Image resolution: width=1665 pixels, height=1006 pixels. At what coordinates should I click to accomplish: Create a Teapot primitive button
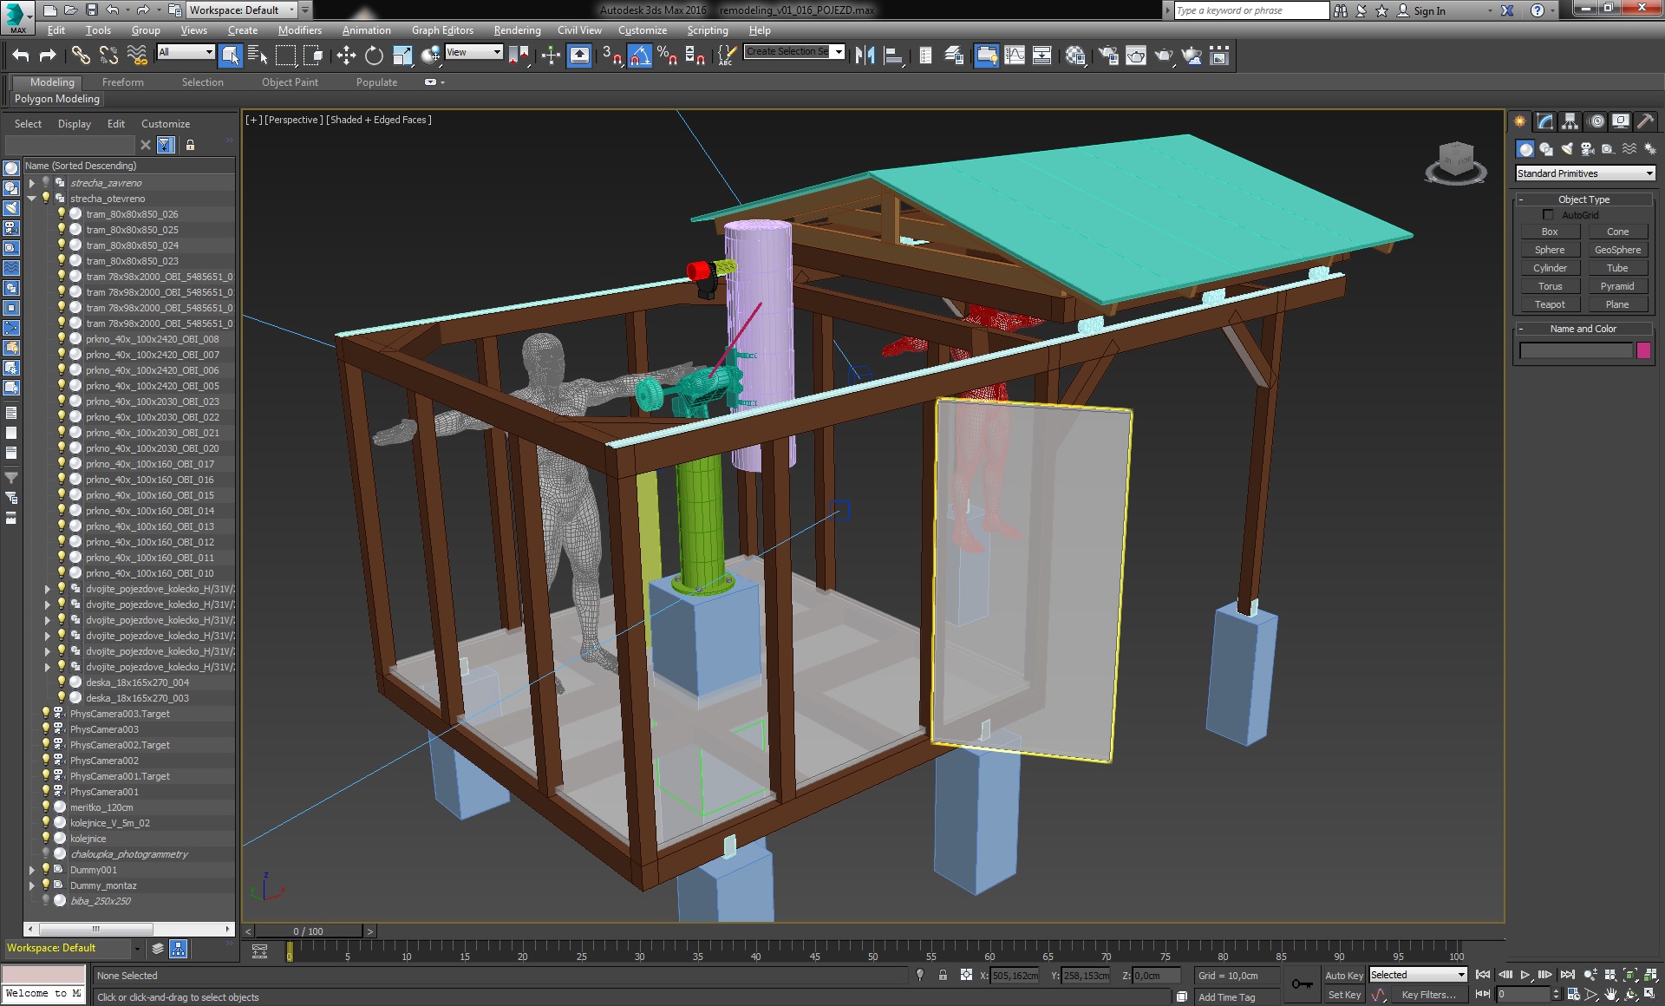pos(1550,304)
